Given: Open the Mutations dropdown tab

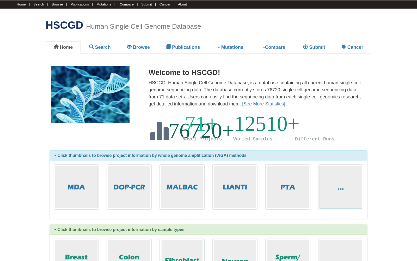Looking at the screenshot, I should 230,47.
